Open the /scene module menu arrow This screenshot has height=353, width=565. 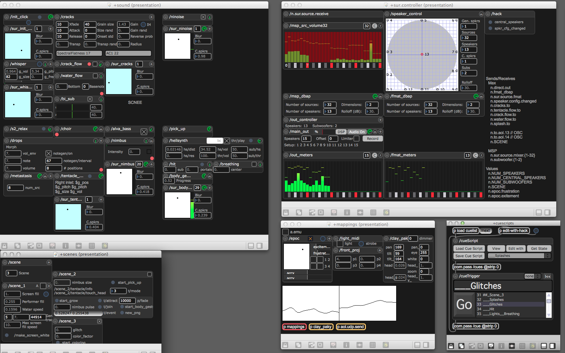click(5, 263)
